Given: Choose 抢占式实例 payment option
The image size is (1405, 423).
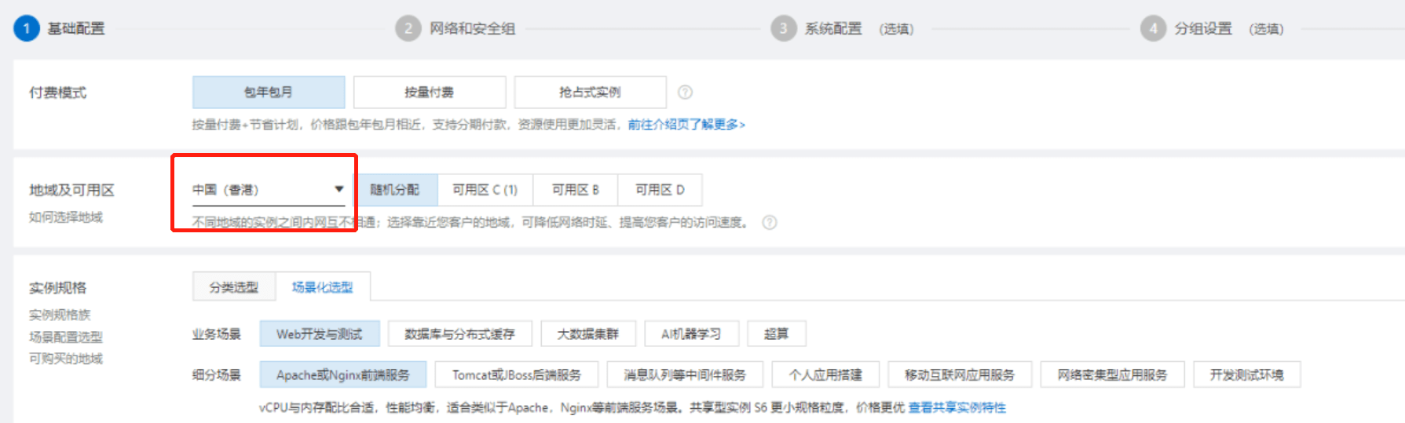Looking at the screenshot, I should 590,93.
